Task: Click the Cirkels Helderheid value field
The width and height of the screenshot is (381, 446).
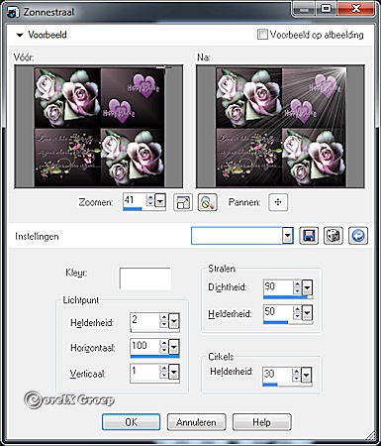Action: pos(277,375)
